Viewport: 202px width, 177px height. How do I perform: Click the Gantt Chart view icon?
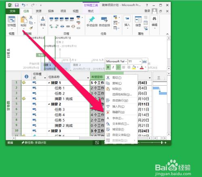[x=12, y=22]
